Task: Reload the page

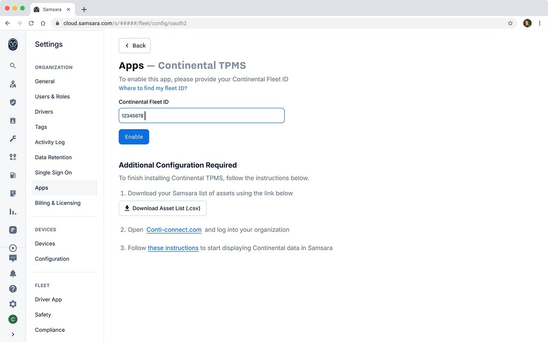Action: [x=31, y=23]
